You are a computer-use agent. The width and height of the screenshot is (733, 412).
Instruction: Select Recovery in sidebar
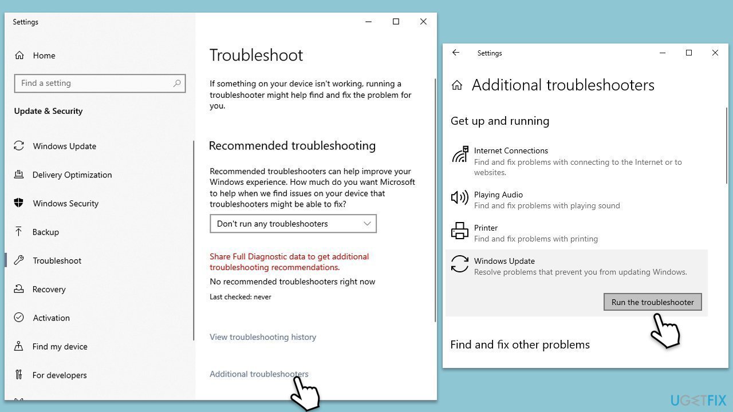click(x=49, y=289)
